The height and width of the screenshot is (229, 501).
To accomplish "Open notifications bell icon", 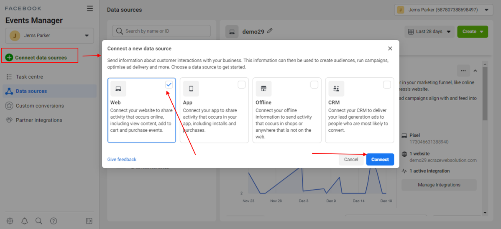I will click(x=25, y=221).
